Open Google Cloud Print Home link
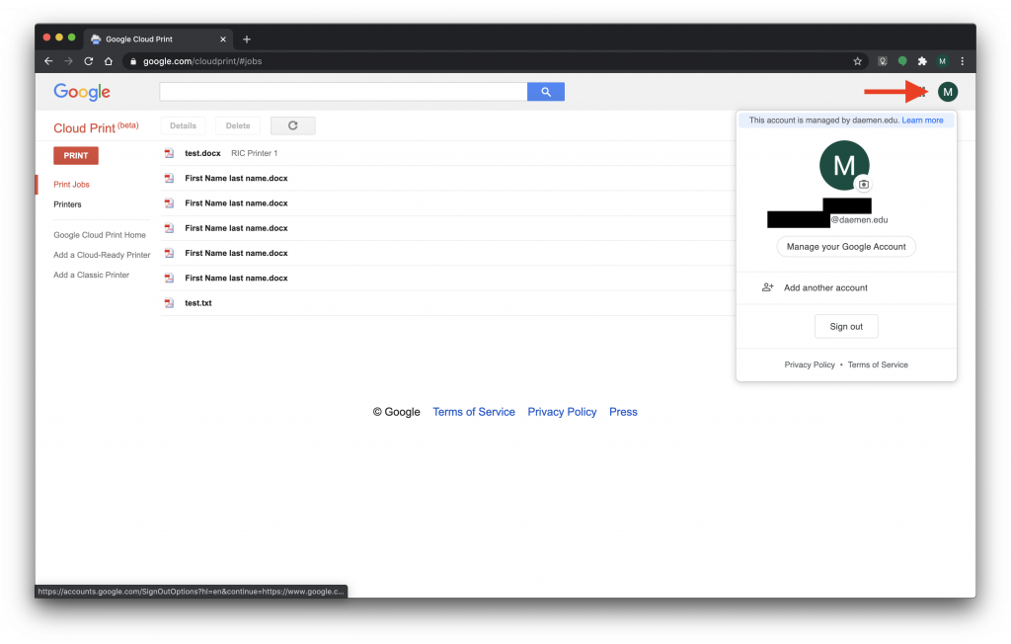1011x644 pixels. pyautogui.click(x=100, y=235)
